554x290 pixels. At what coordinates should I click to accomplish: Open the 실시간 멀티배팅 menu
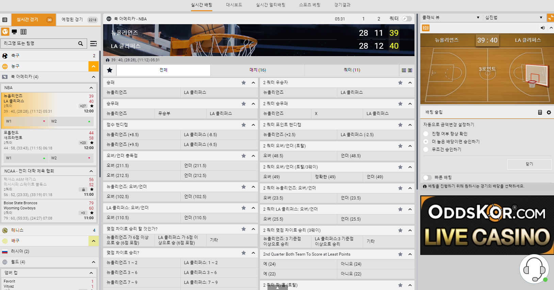(271, 5)
